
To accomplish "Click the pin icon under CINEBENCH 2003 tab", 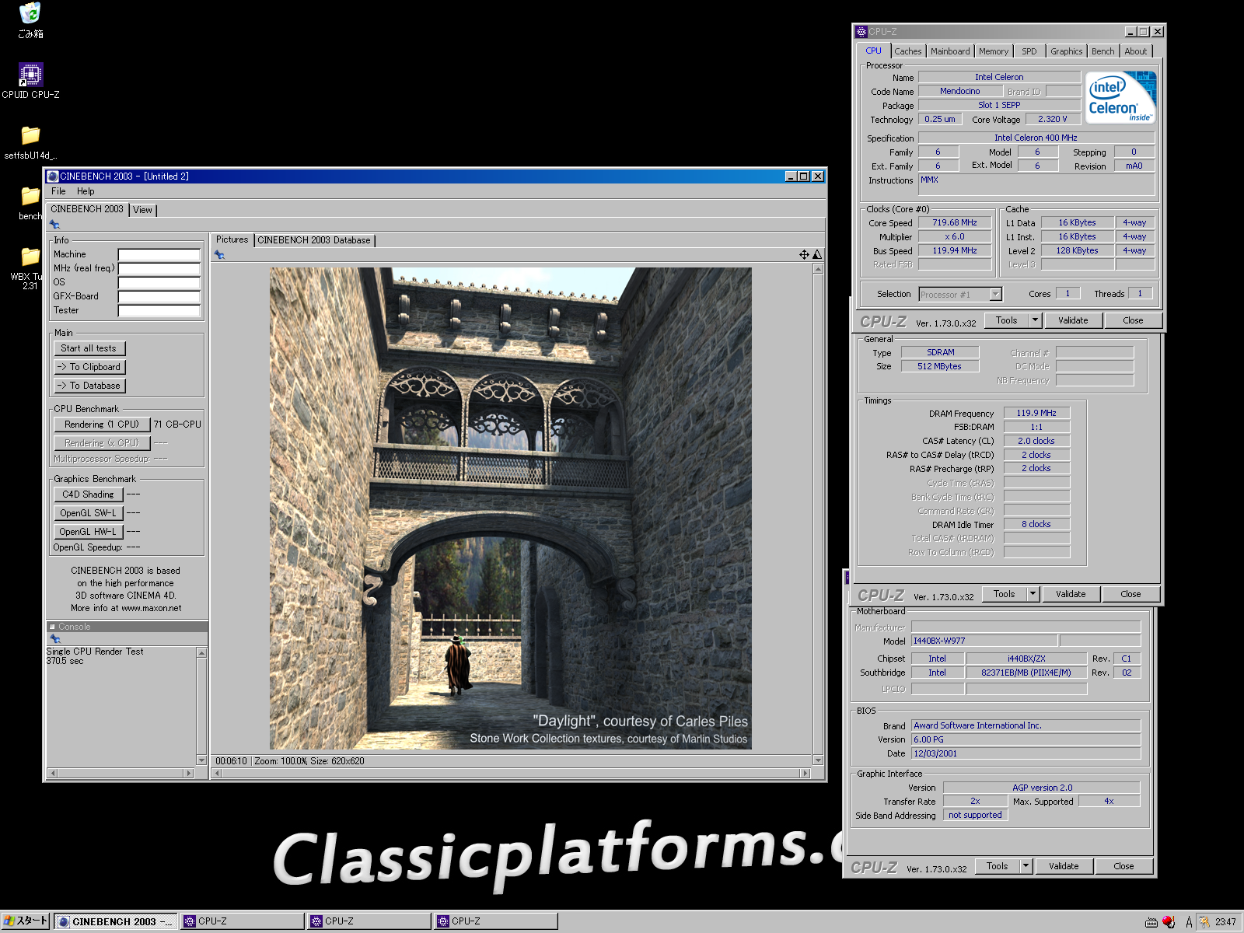I will (54, 225).
